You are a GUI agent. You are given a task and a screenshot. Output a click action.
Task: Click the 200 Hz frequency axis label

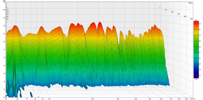tap(92, 99)
